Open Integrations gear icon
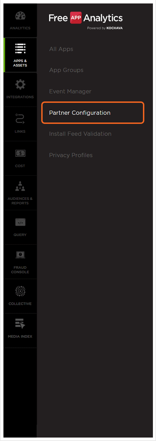Image resolution: width=156 pixels, height=441 pixels. point(20,85)
